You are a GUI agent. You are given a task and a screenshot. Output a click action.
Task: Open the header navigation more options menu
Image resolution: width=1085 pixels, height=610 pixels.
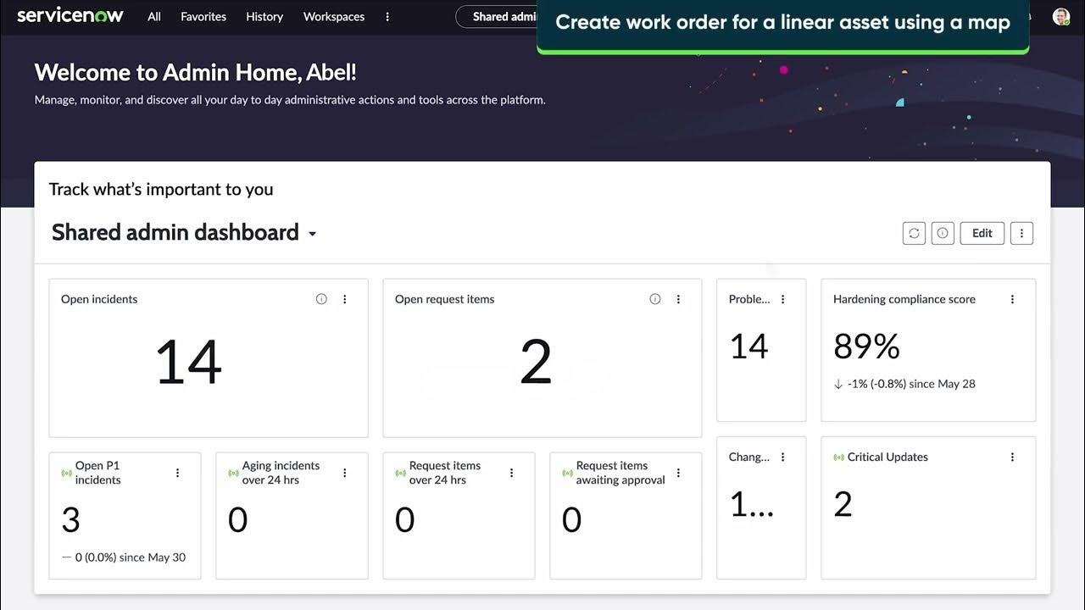click(x=387, y=16)
